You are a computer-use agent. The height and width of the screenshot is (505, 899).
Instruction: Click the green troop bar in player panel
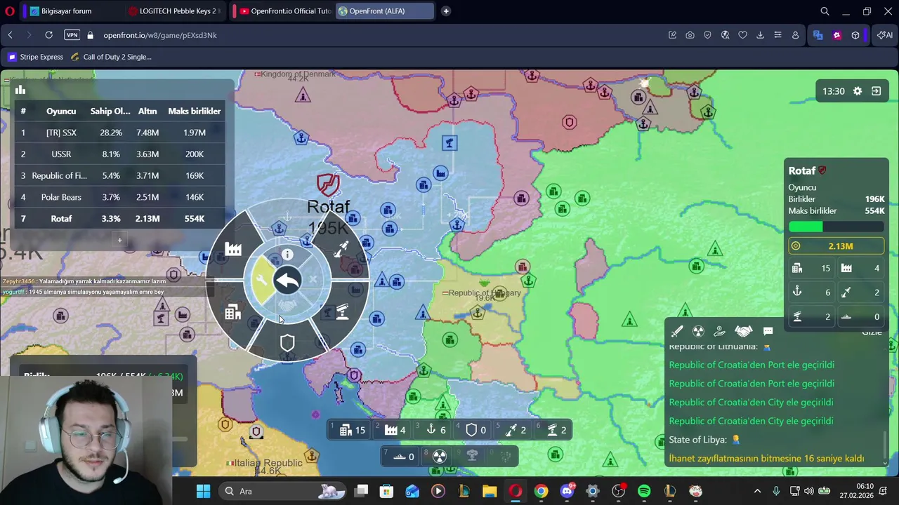click(836, 227)
